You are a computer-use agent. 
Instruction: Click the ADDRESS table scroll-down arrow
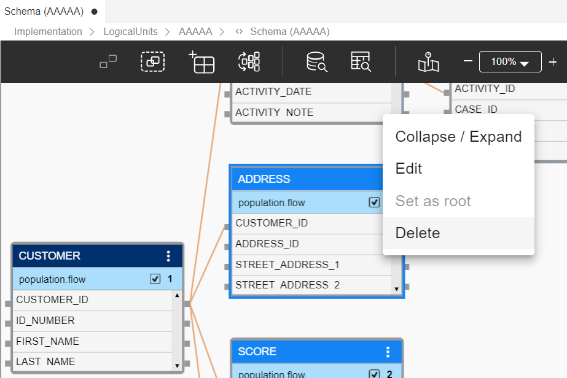tap(396, 288)
